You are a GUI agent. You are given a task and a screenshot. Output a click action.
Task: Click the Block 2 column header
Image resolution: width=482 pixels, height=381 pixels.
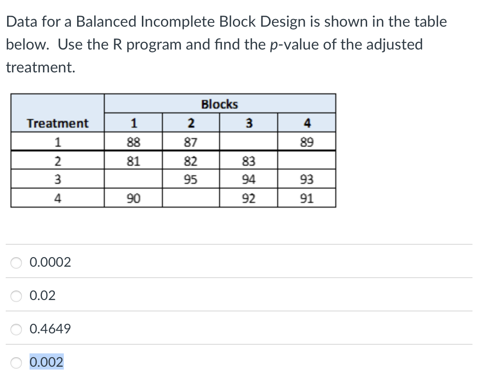point(191,122)
